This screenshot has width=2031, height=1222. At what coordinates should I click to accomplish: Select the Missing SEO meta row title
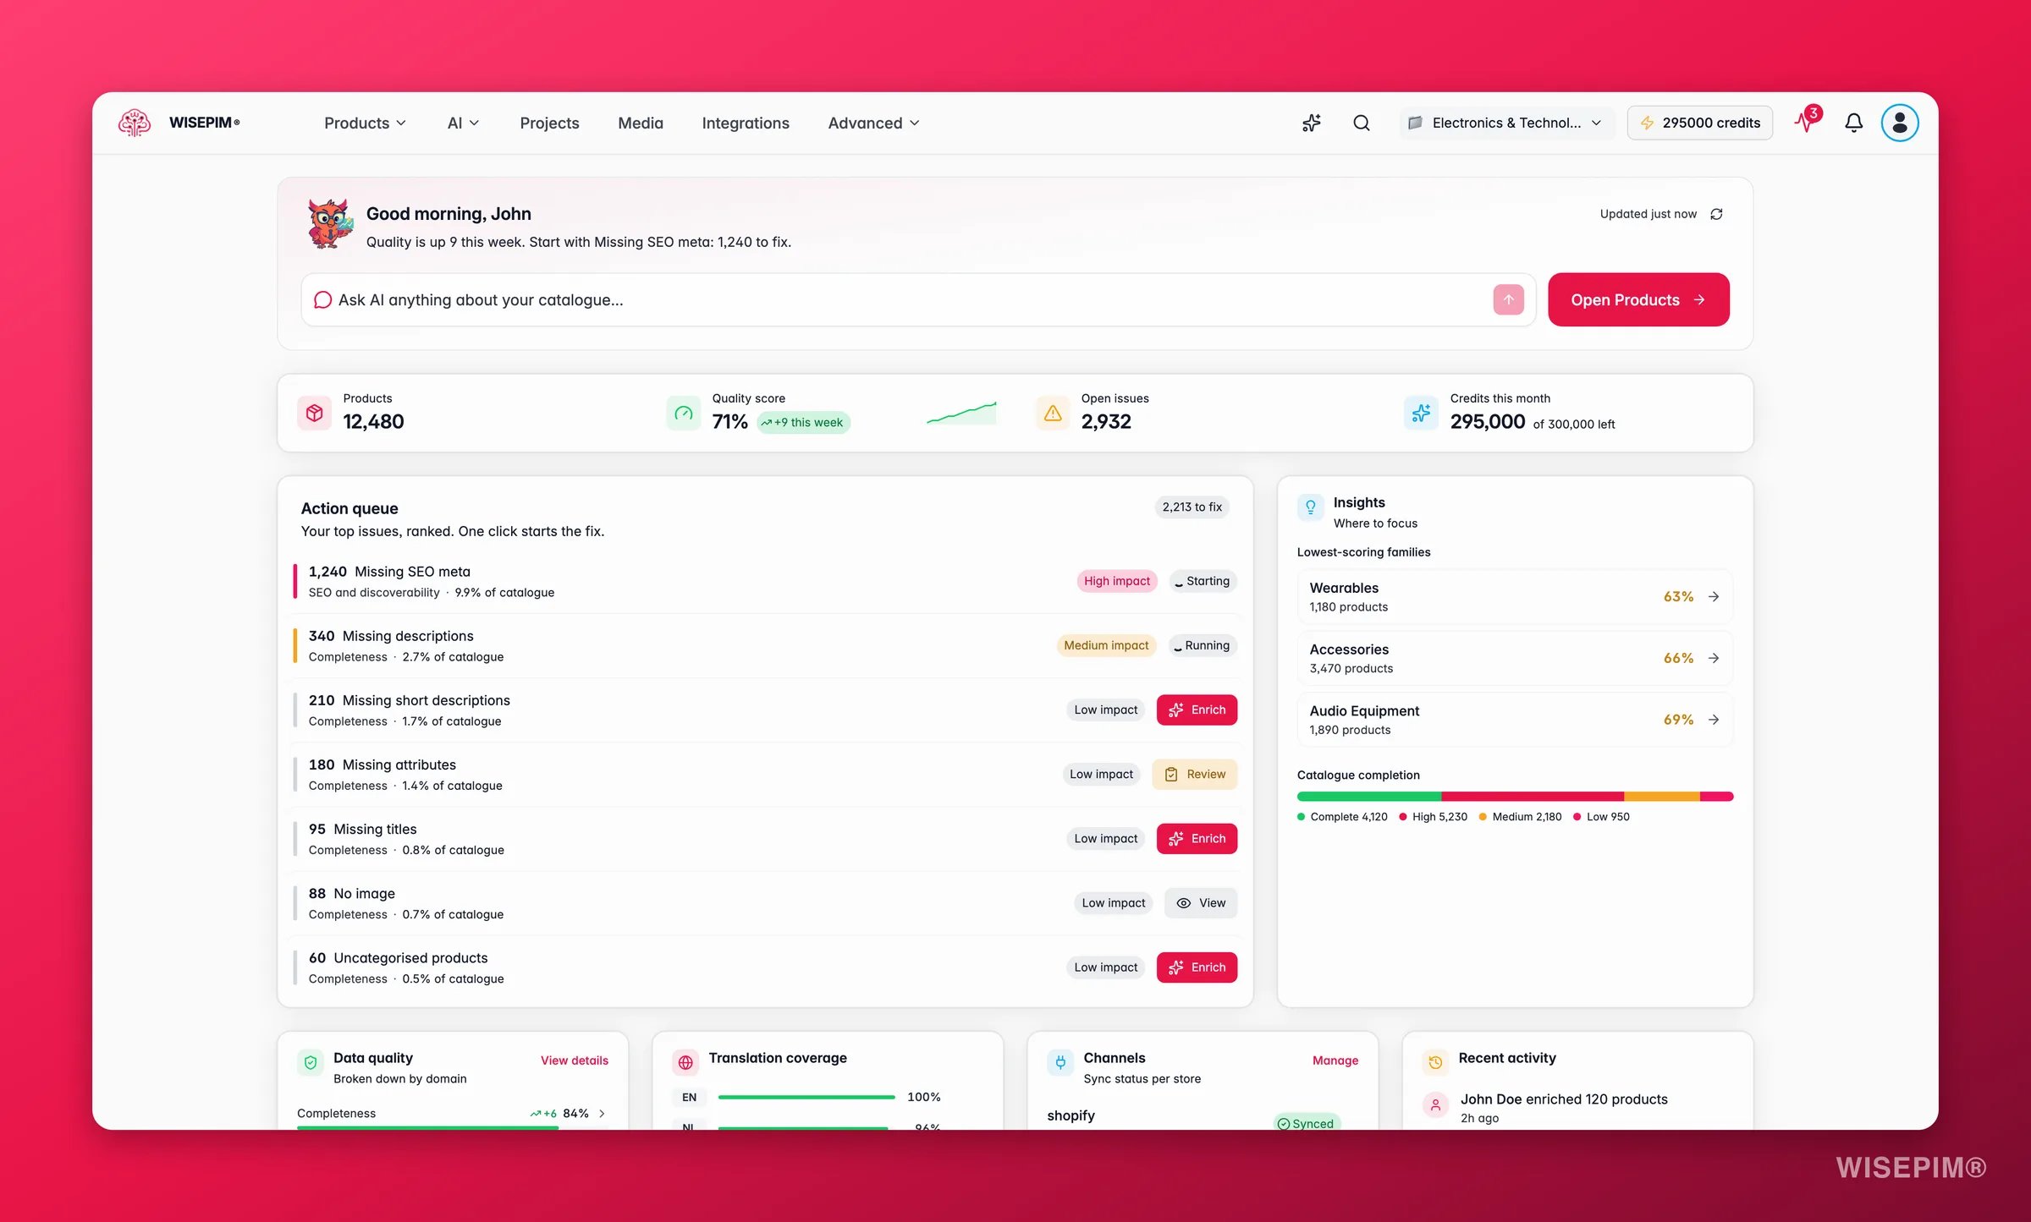(x=412, y=572)
